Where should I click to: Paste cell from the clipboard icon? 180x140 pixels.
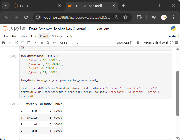coord(29,43)
